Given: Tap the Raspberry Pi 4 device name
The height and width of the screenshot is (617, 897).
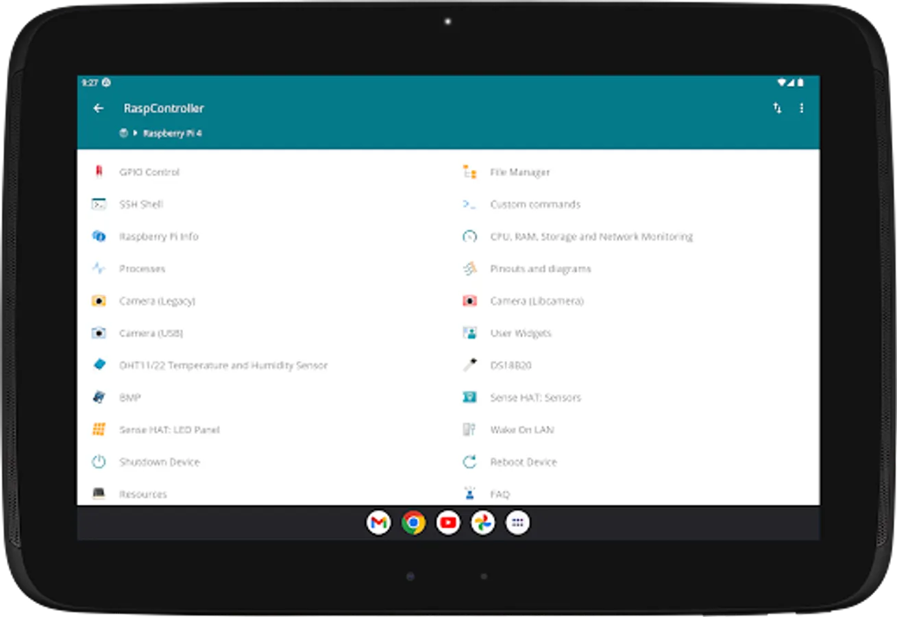Looking at the screenshot, I should [172, 134].
